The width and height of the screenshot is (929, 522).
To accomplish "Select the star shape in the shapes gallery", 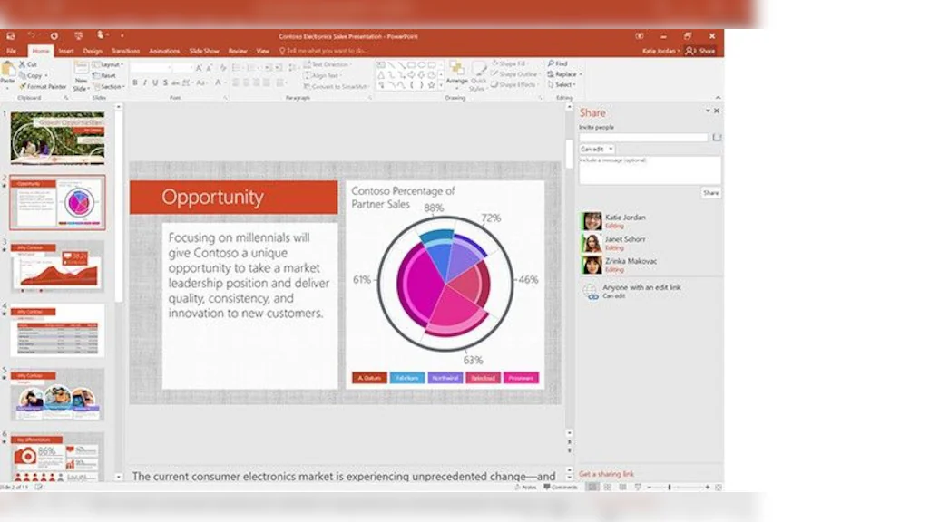I will (431, 85).
